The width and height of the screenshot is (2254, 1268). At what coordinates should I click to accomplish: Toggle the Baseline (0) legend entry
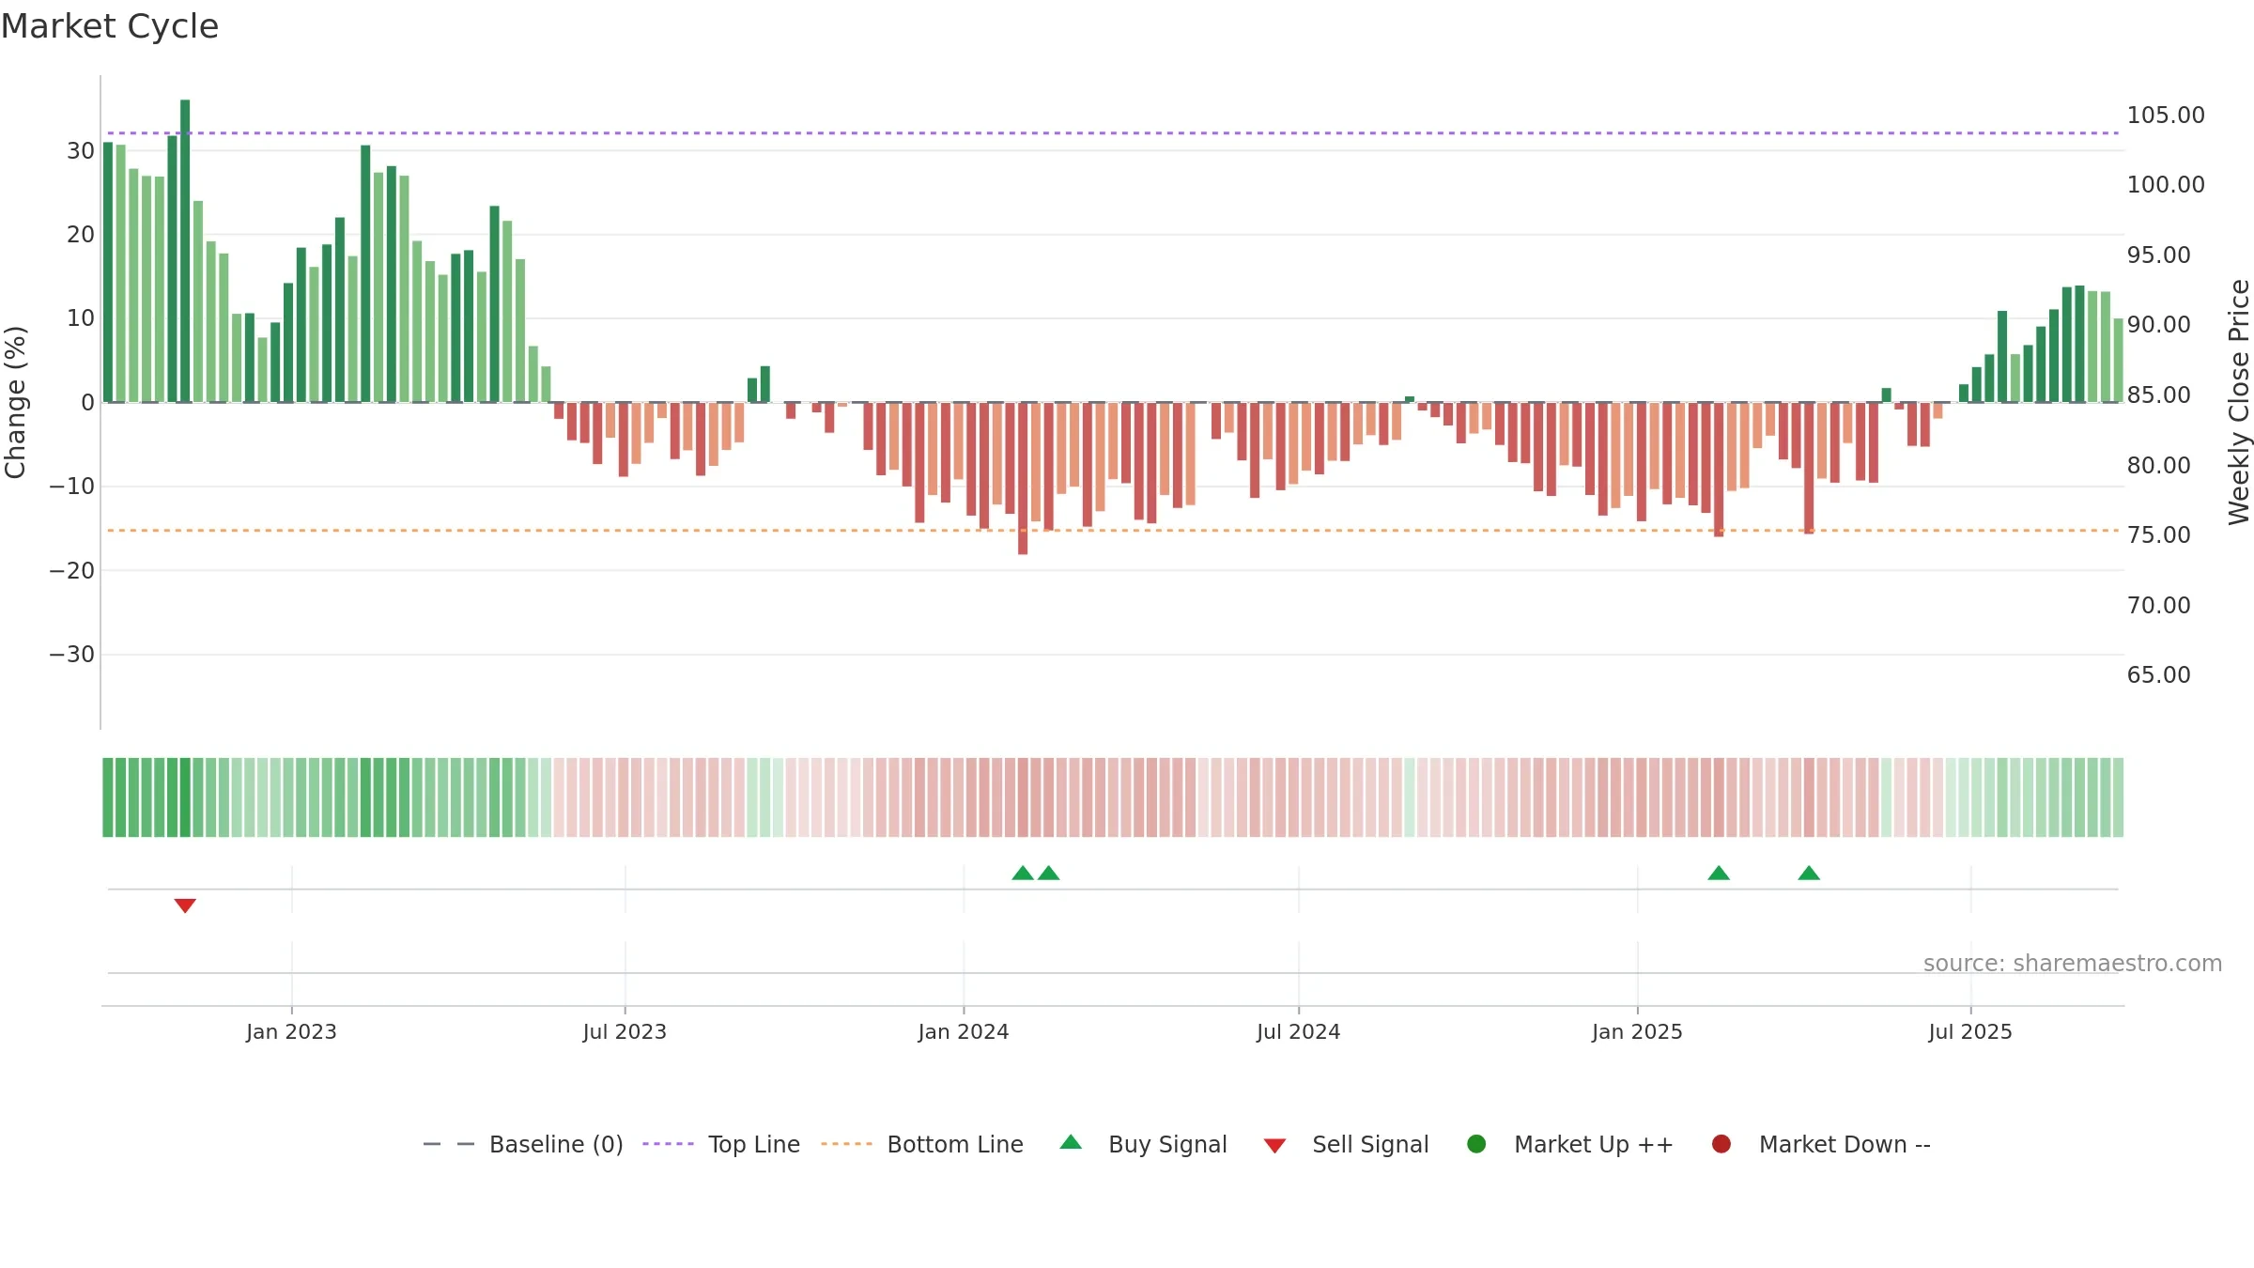click(x=523, y=1144)
